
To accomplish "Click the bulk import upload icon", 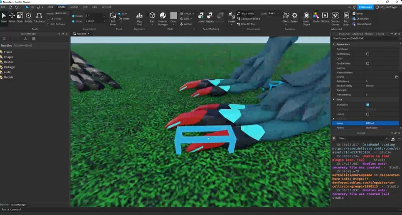I will [26, 39].
